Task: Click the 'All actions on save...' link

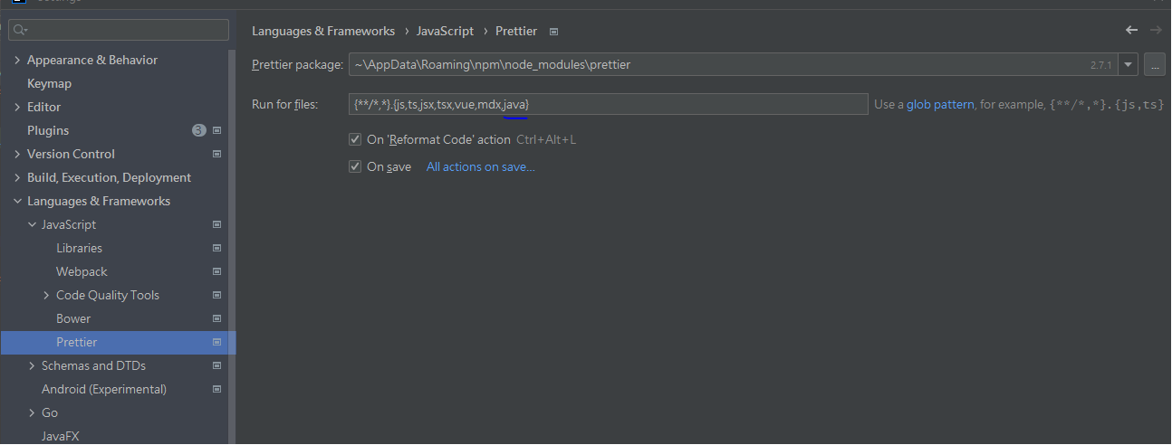Action: [481, 166]
